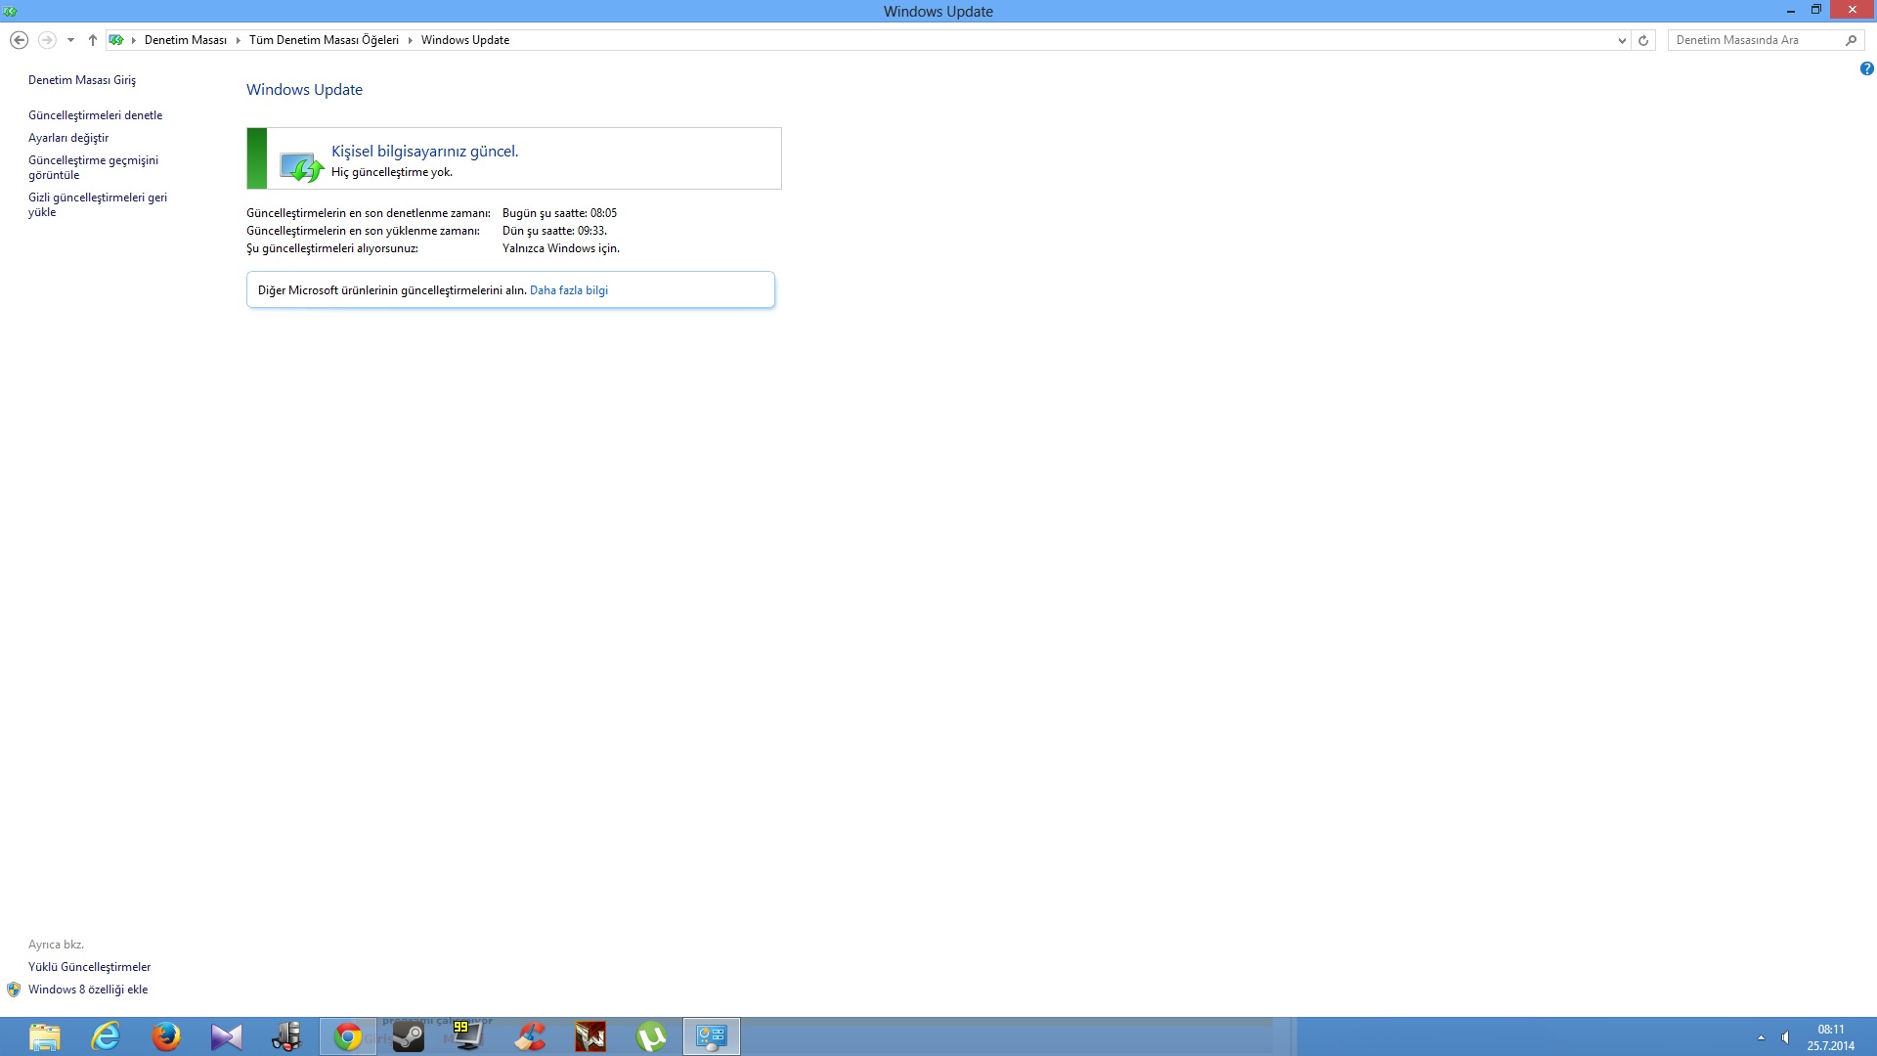The height and width of the screenshot is (1056, 1877).
Task: Expand recent locations dropdown arrow
Action: coord(70,40)
